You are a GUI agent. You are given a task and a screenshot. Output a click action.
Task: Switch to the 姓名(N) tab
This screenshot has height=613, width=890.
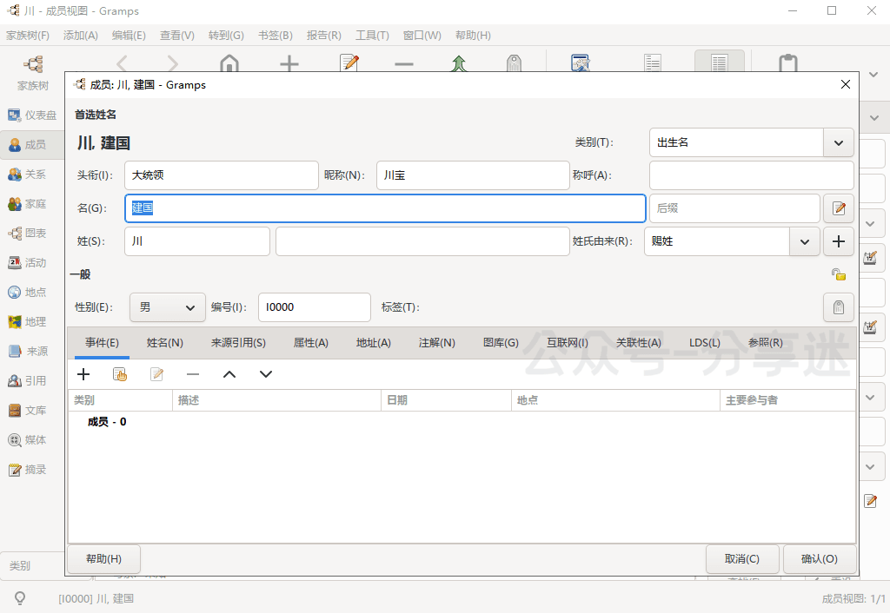(x=164, y=343)
